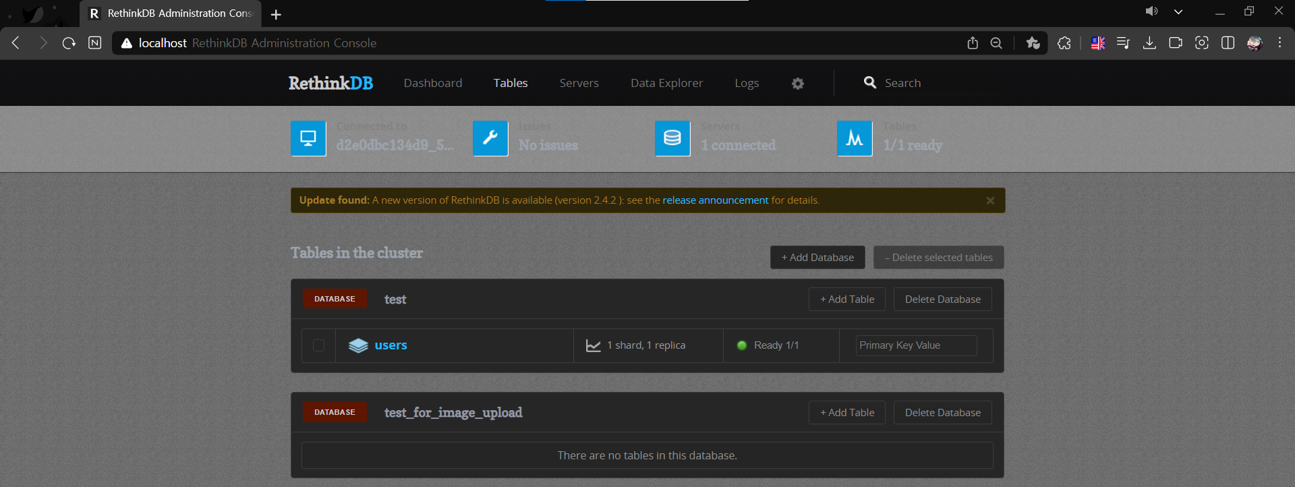
Task: Click the Tables status icon
Action: [x=855, y=138]
